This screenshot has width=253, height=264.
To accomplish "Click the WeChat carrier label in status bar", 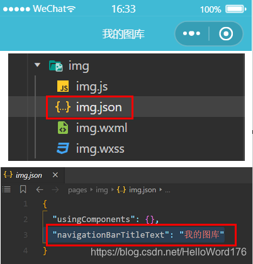I will [x=50, y=9].
